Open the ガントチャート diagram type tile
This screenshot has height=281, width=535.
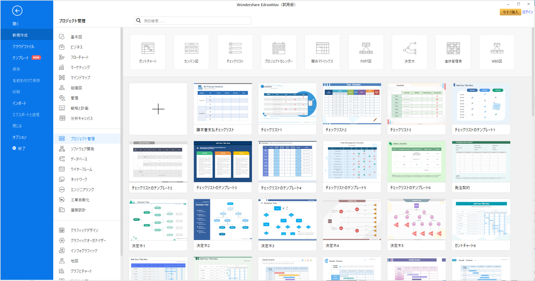[x=148, y=52]
